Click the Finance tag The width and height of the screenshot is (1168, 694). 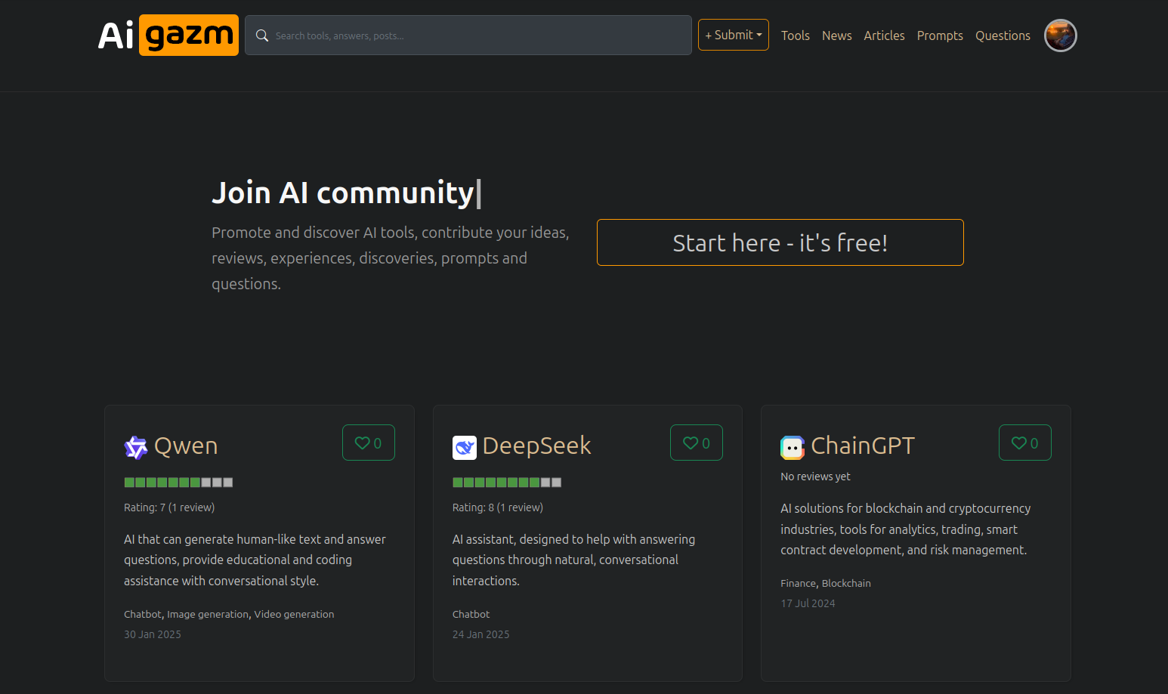pos(799,583)
